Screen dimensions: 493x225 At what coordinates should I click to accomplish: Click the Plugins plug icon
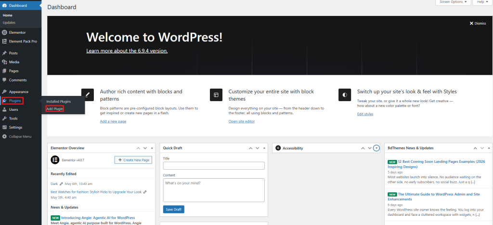4,101
